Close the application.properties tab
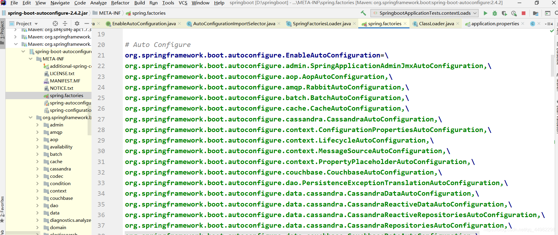The image size is (558, 235). (x=523, y=23)
